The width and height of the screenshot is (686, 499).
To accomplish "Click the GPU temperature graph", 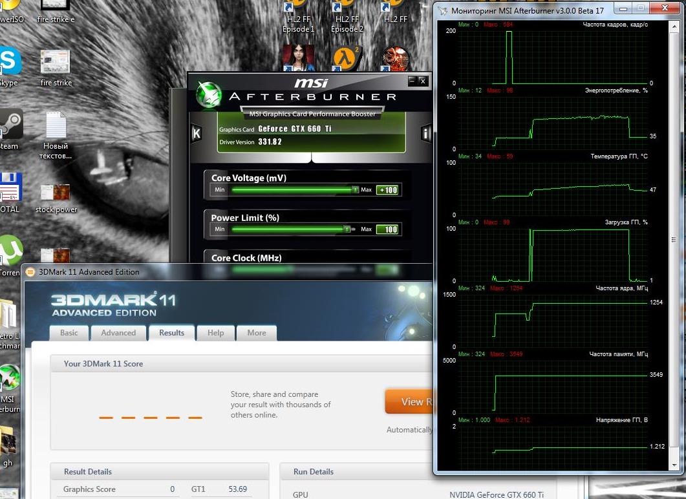I will [552, 189].
